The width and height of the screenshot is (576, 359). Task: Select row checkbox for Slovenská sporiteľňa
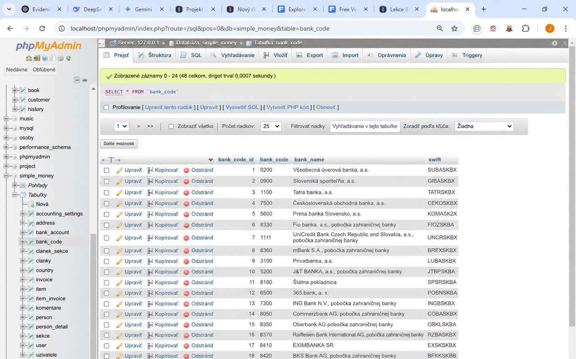pyautogui.click(x=106, y=181)
